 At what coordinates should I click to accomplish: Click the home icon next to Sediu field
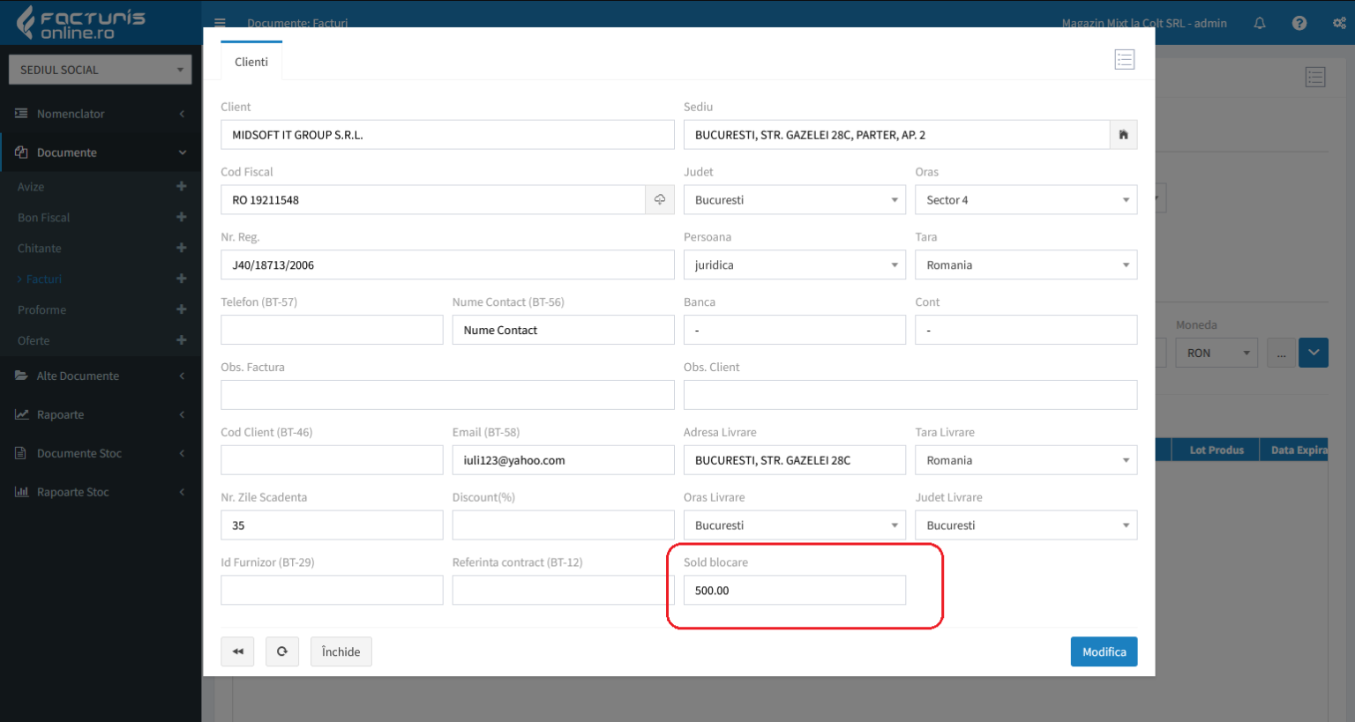coord(1123,135)
